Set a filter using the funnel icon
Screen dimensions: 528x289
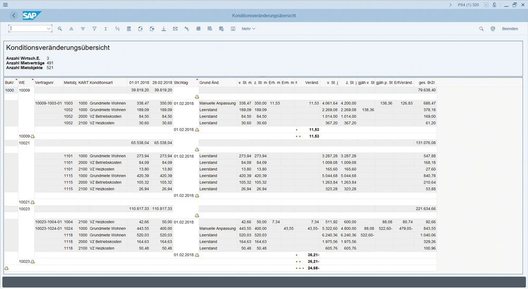pos(94,28)
